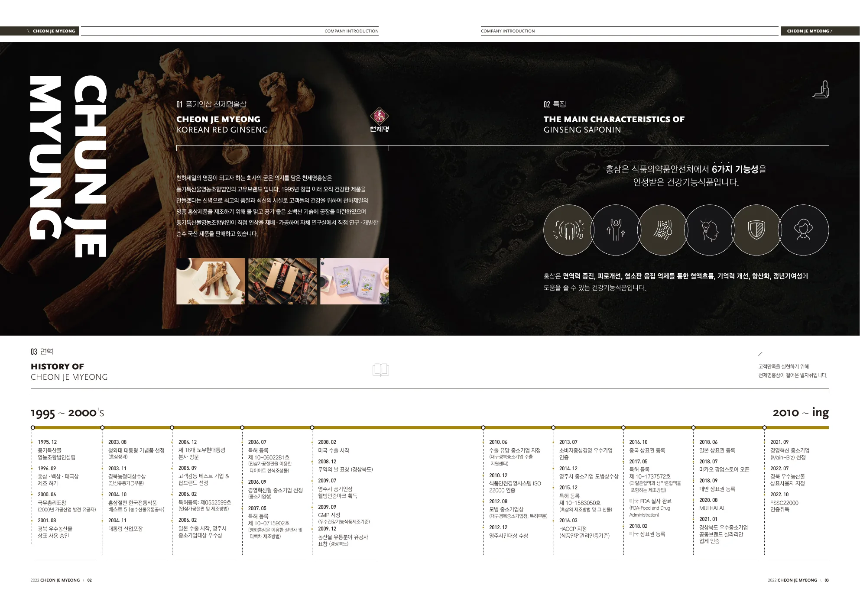860x608 pixels.
Task: Click timeline marker above the 2010. 06 entry
Action: (483, 427)
